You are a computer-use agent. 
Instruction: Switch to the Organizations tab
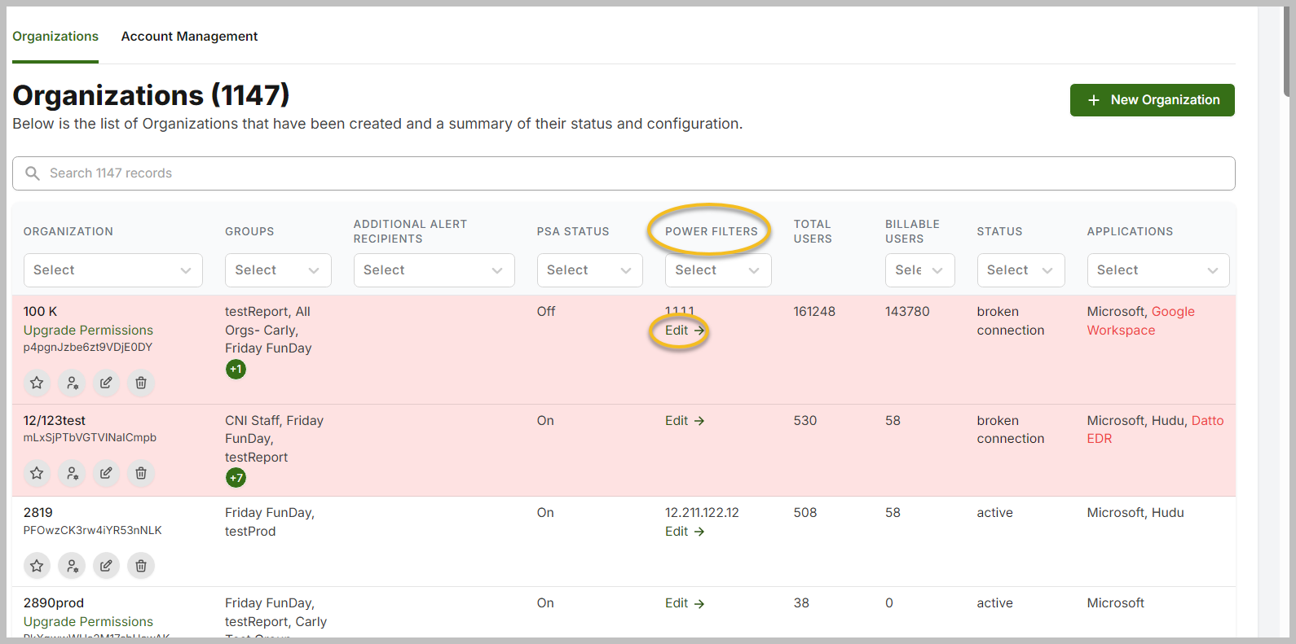(55, 37)
